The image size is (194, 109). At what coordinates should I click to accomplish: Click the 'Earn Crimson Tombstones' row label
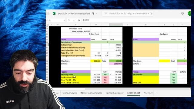(76, 42)
